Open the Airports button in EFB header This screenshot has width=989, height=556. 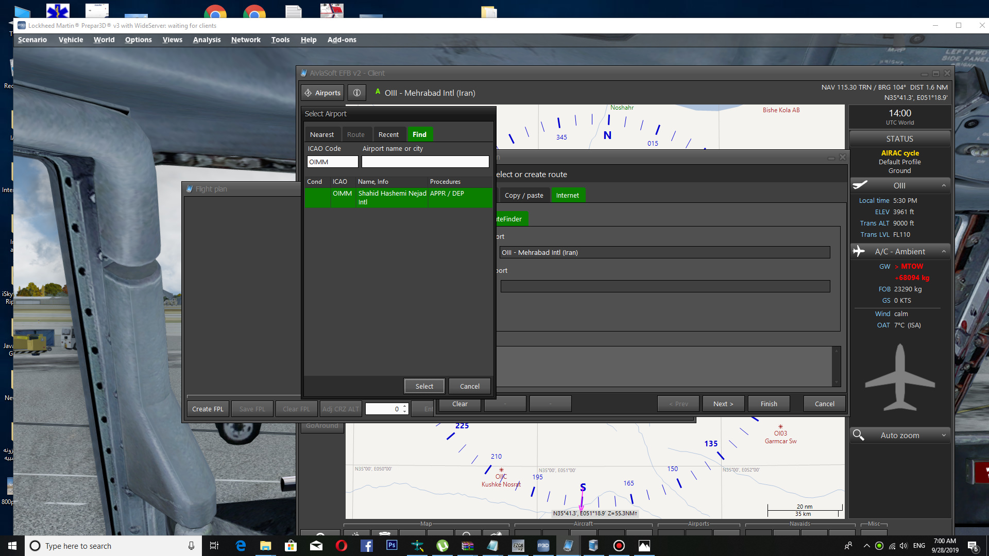(x=322, y=93)
